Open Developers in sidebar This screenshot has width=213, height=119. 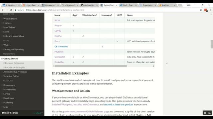pos(9,98)
